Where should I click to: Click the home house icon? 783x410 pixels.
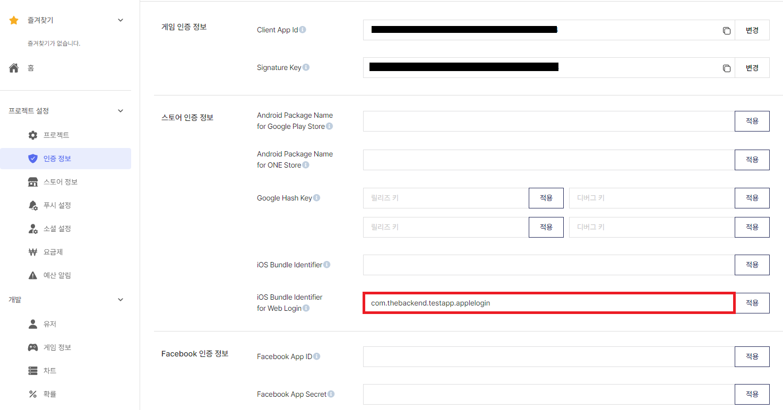click(14, 68)
